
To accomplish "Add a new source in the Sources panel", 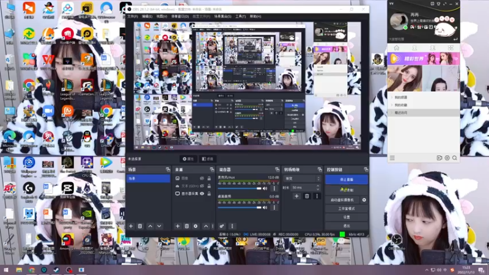I will pyautogui.click(x=177, y=226).
